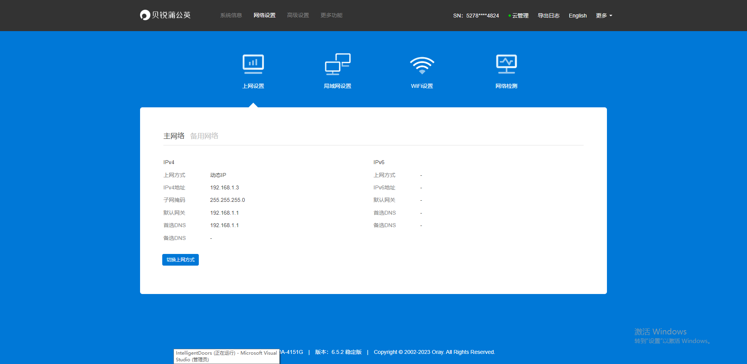The image size is (747, 364).
Task: Select the 网络设置 menu item
Action: (265, 15)
